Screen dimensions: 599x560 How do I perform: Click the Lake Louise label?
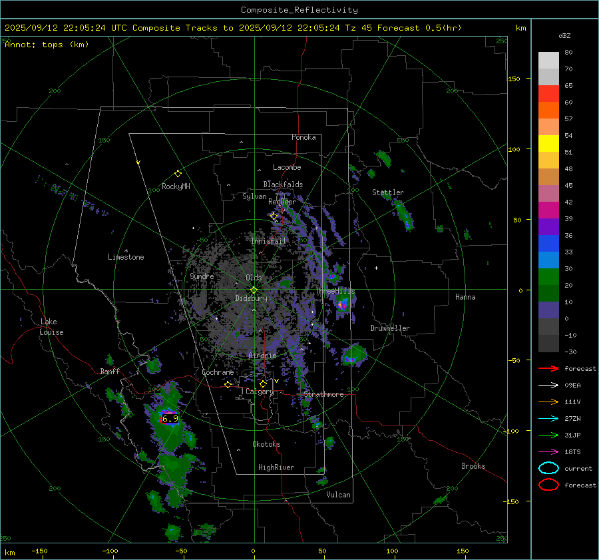(51, 327)
